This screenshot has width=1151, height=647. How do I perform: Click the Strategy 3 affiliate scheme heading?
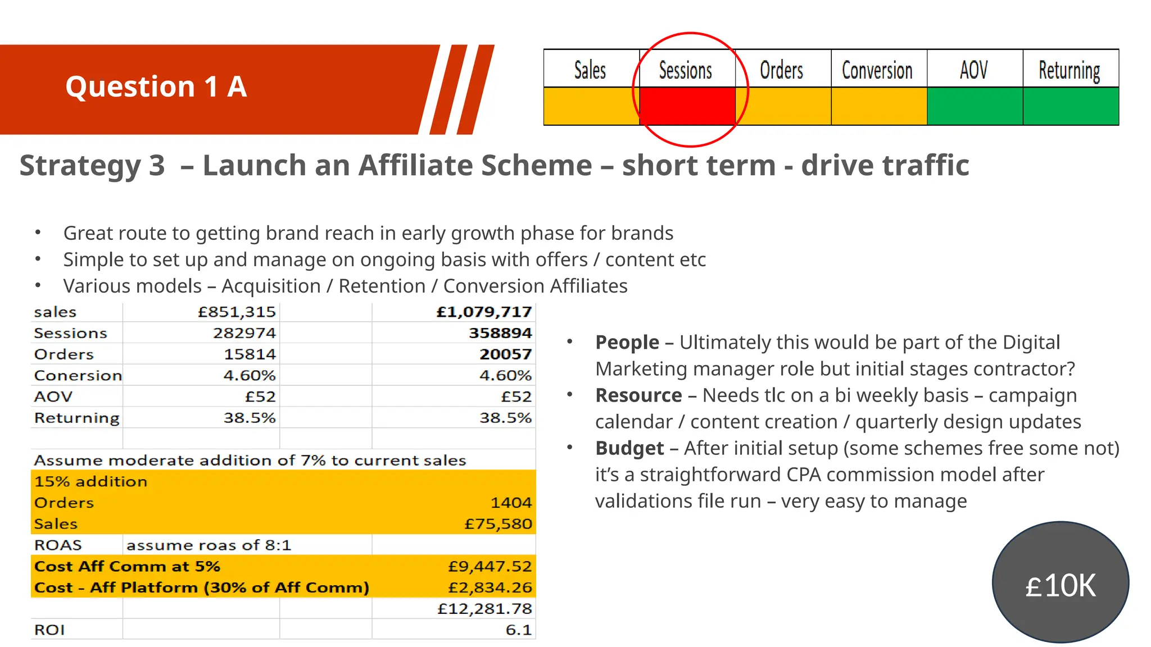click(x=495, y=166)
